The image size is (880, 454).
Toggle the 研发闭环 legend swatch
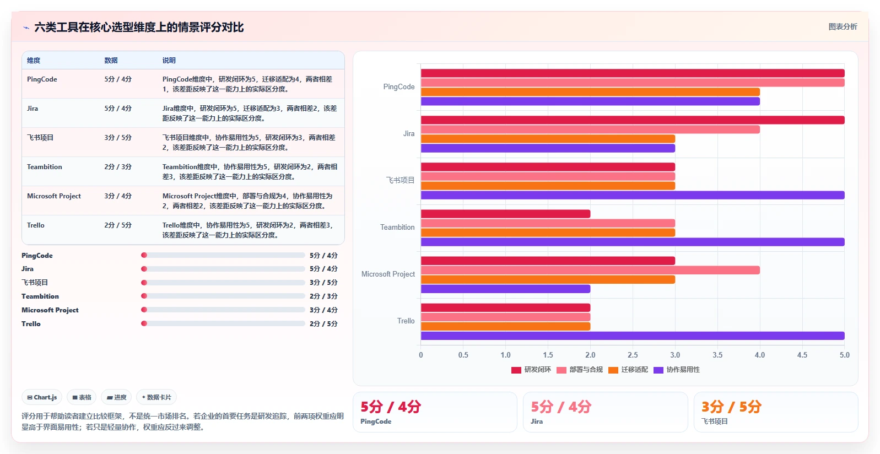pyautogui.click(x=516, y=370)
